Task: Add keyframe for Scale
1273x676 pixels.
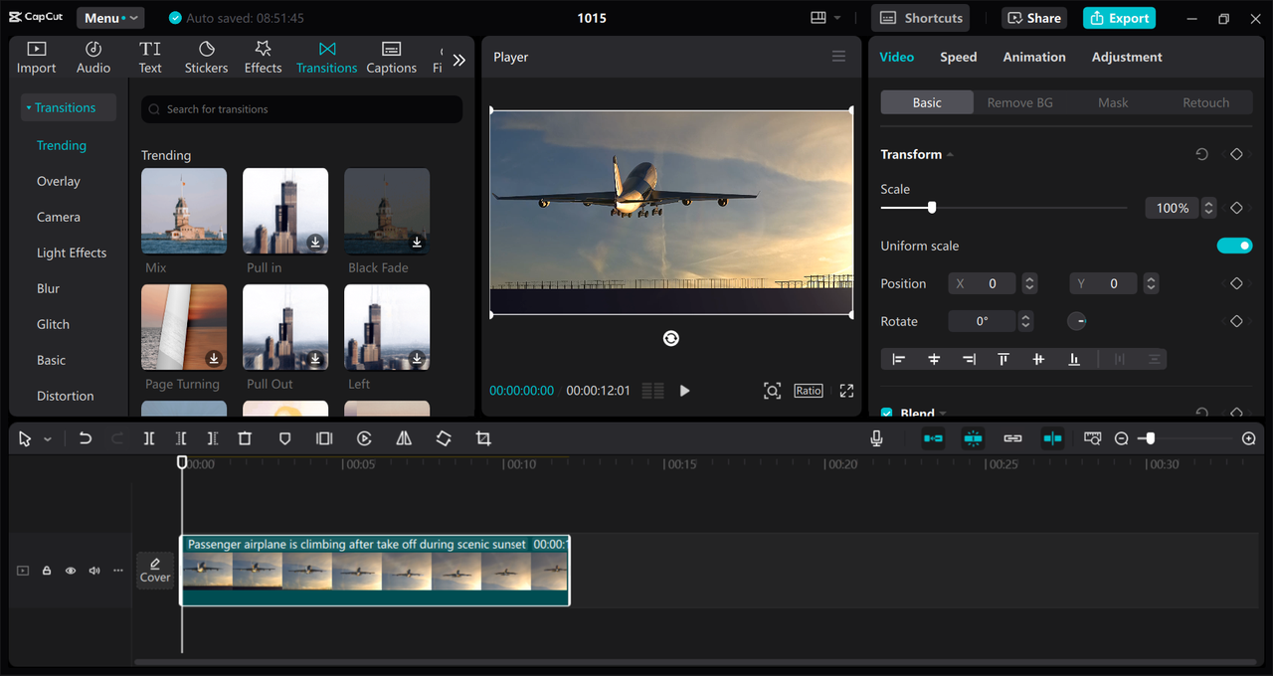Action: [1236, 208]
